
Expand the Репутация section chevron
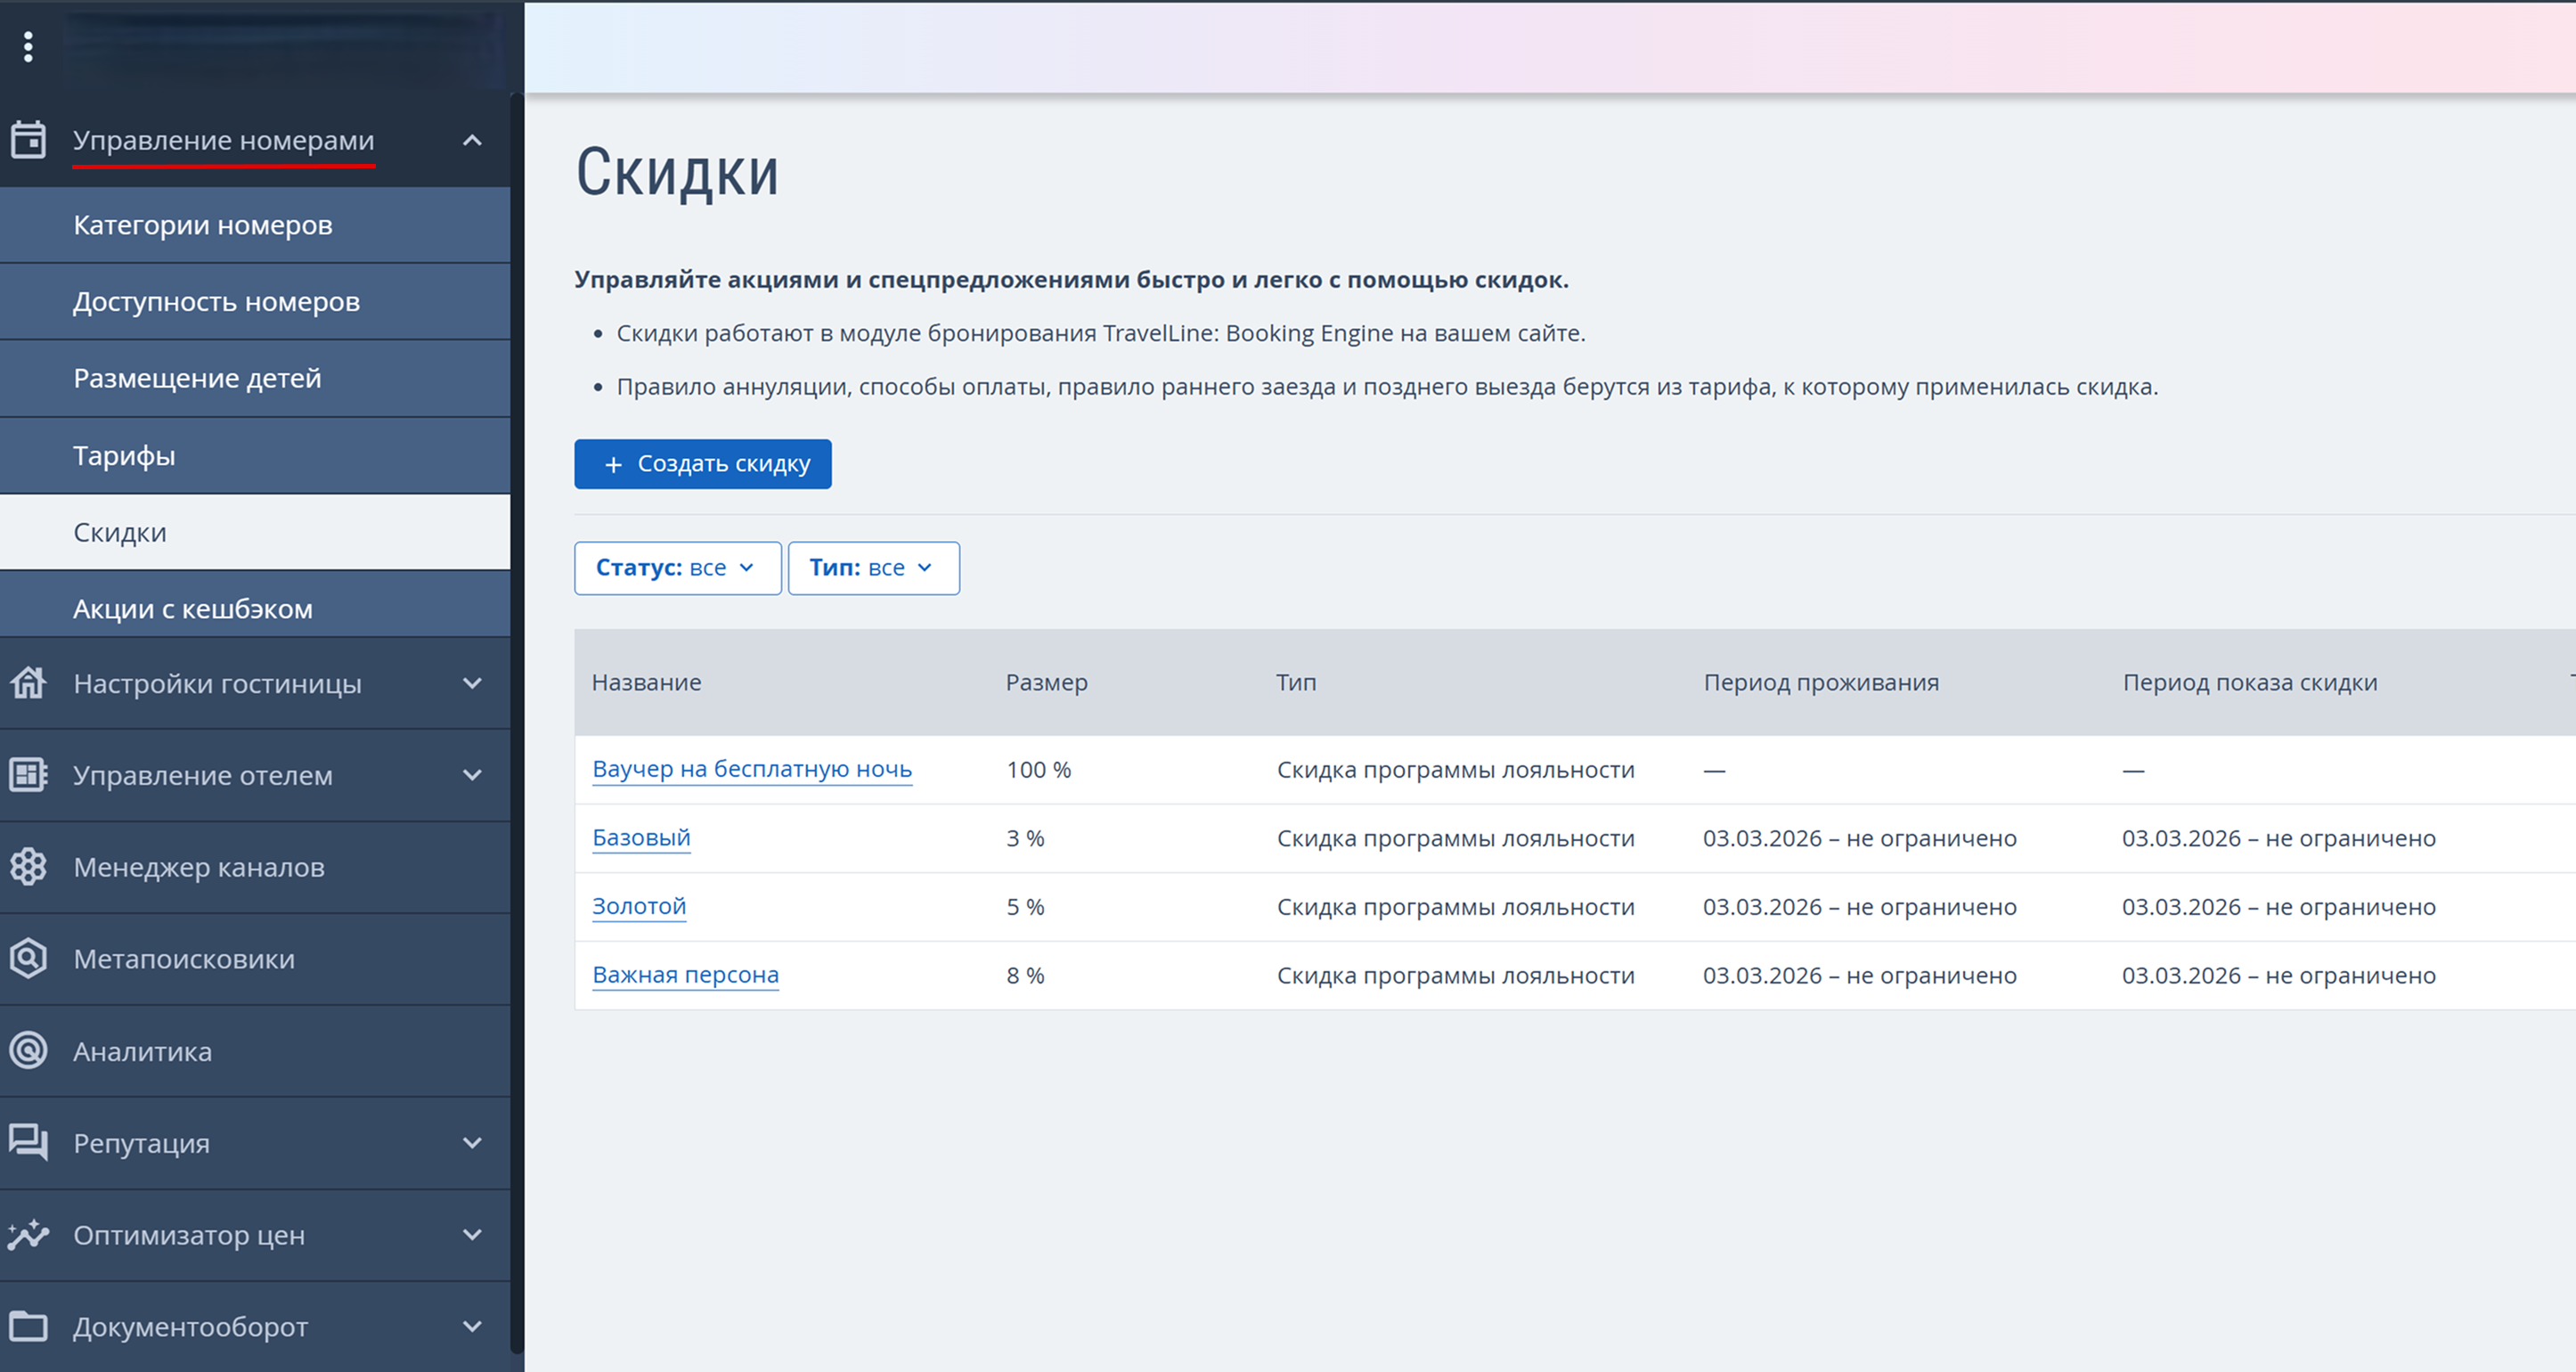pyautogui.click(x=472, y=1143)
